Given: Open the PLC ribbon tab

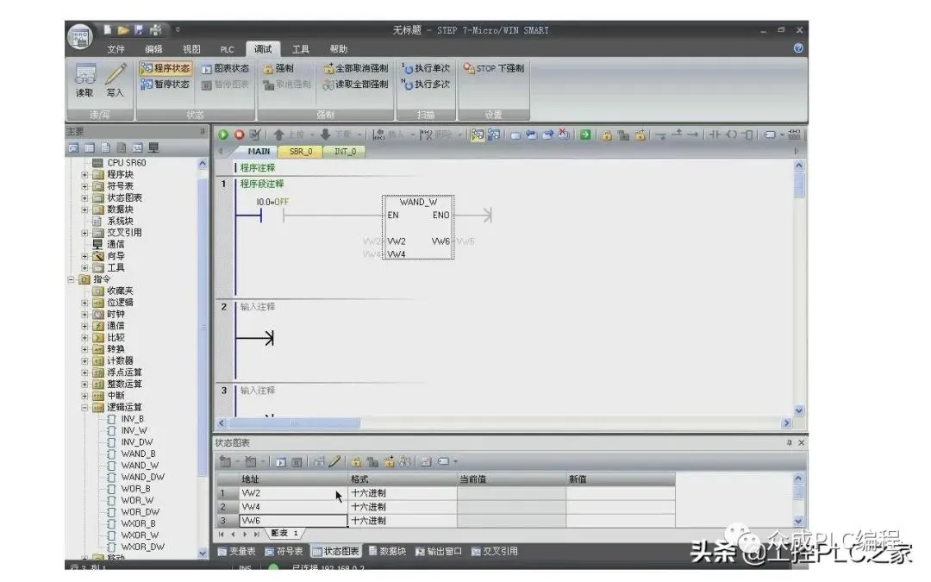Looking at the screenshot, I should point(227,49).
